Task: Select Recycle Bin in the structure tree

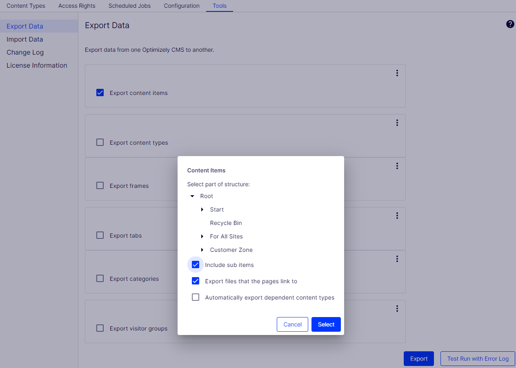Action: 226,223
